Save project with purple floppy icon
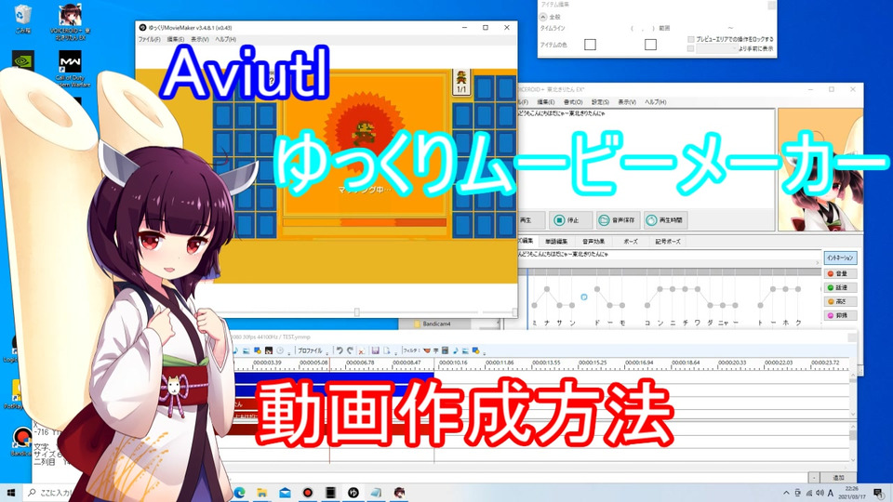Viewport: 893px width, 502px height. (x=375, y=350)
